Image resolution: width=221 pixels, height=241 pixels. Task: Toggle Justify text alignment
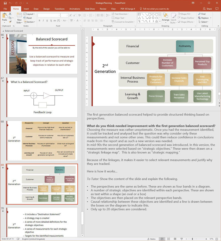tap(96, 21)
